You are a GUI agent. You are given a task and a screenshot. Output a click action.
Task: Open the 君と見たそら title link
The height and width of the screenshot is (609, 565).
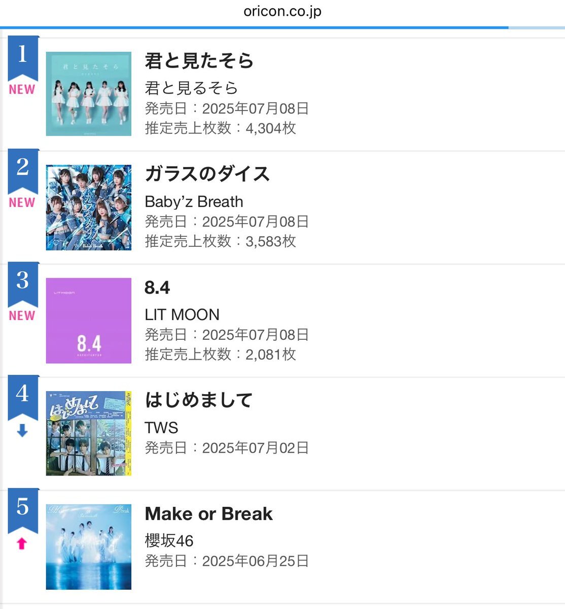pos(199,61)
